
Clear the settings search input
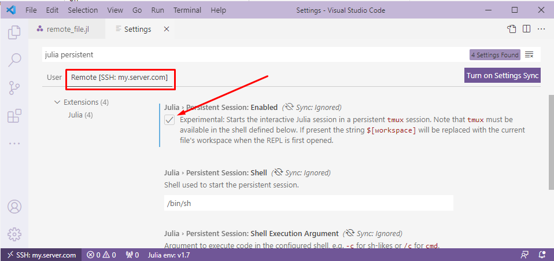pyautogui.click(x=529, y=55)
